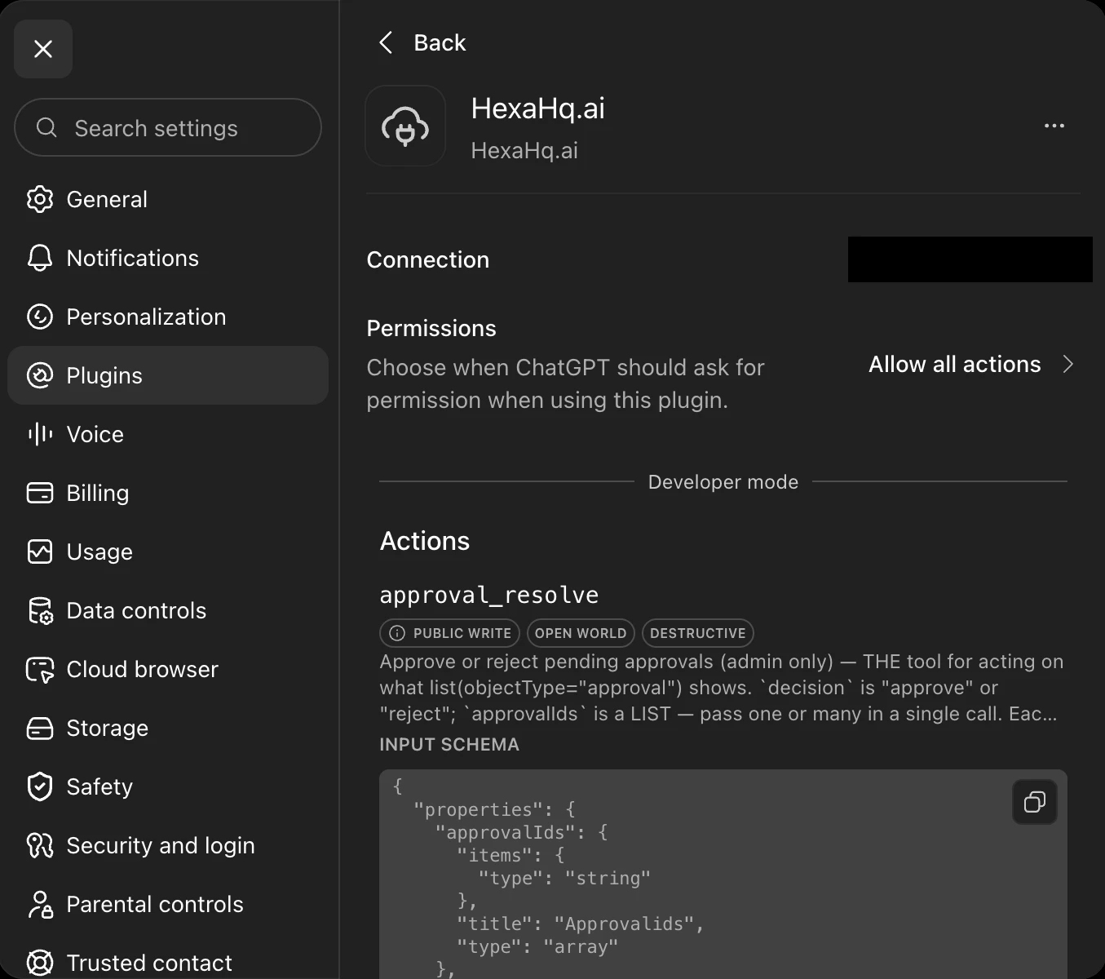Screen dimensions: 1105x979
Task: Open the three-dot more options menu
Action: pos(1054,126)
